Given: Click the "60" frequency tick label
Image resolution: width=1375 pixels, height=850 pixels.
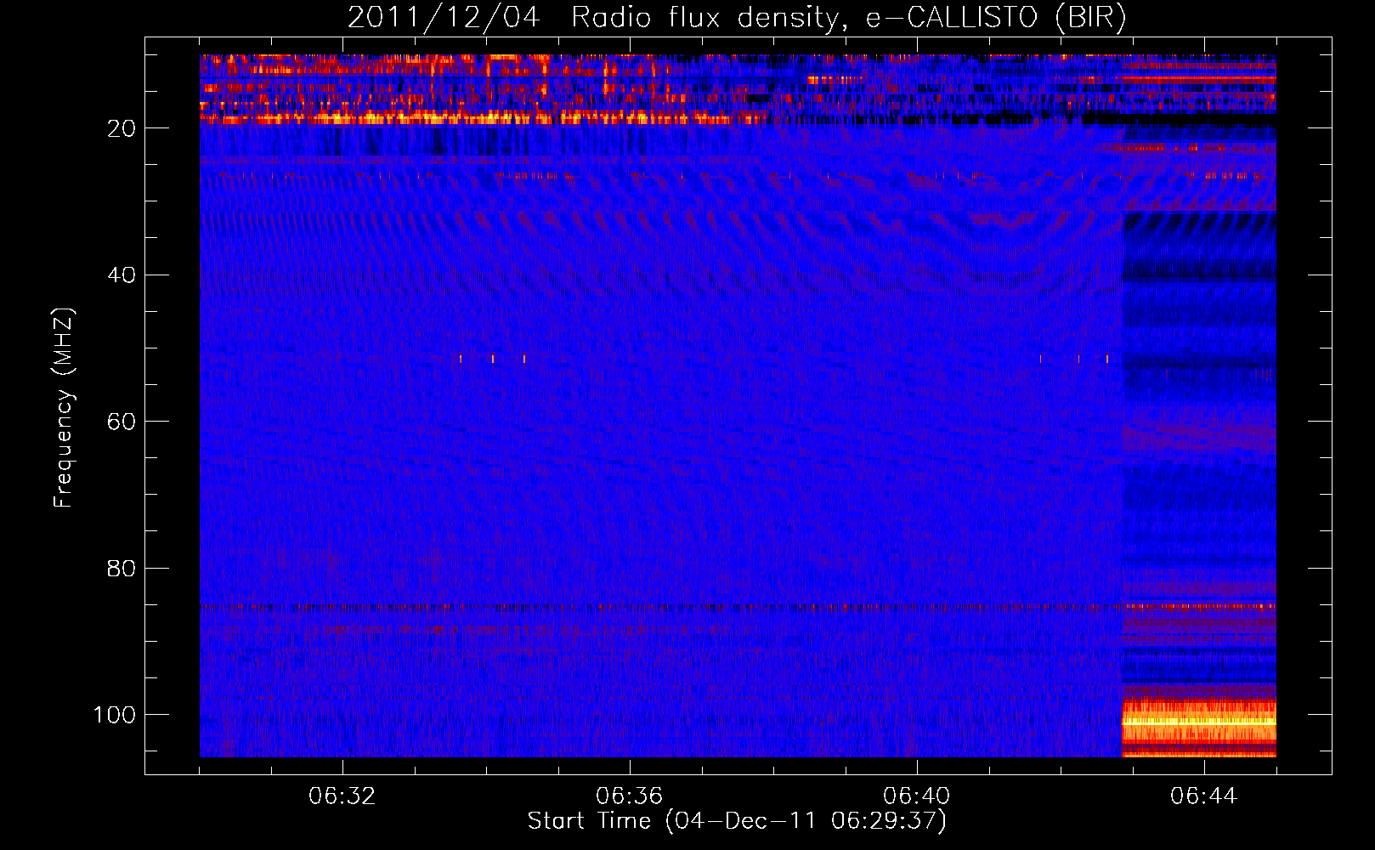Looking at the screenshot, I should coord(122,422).
